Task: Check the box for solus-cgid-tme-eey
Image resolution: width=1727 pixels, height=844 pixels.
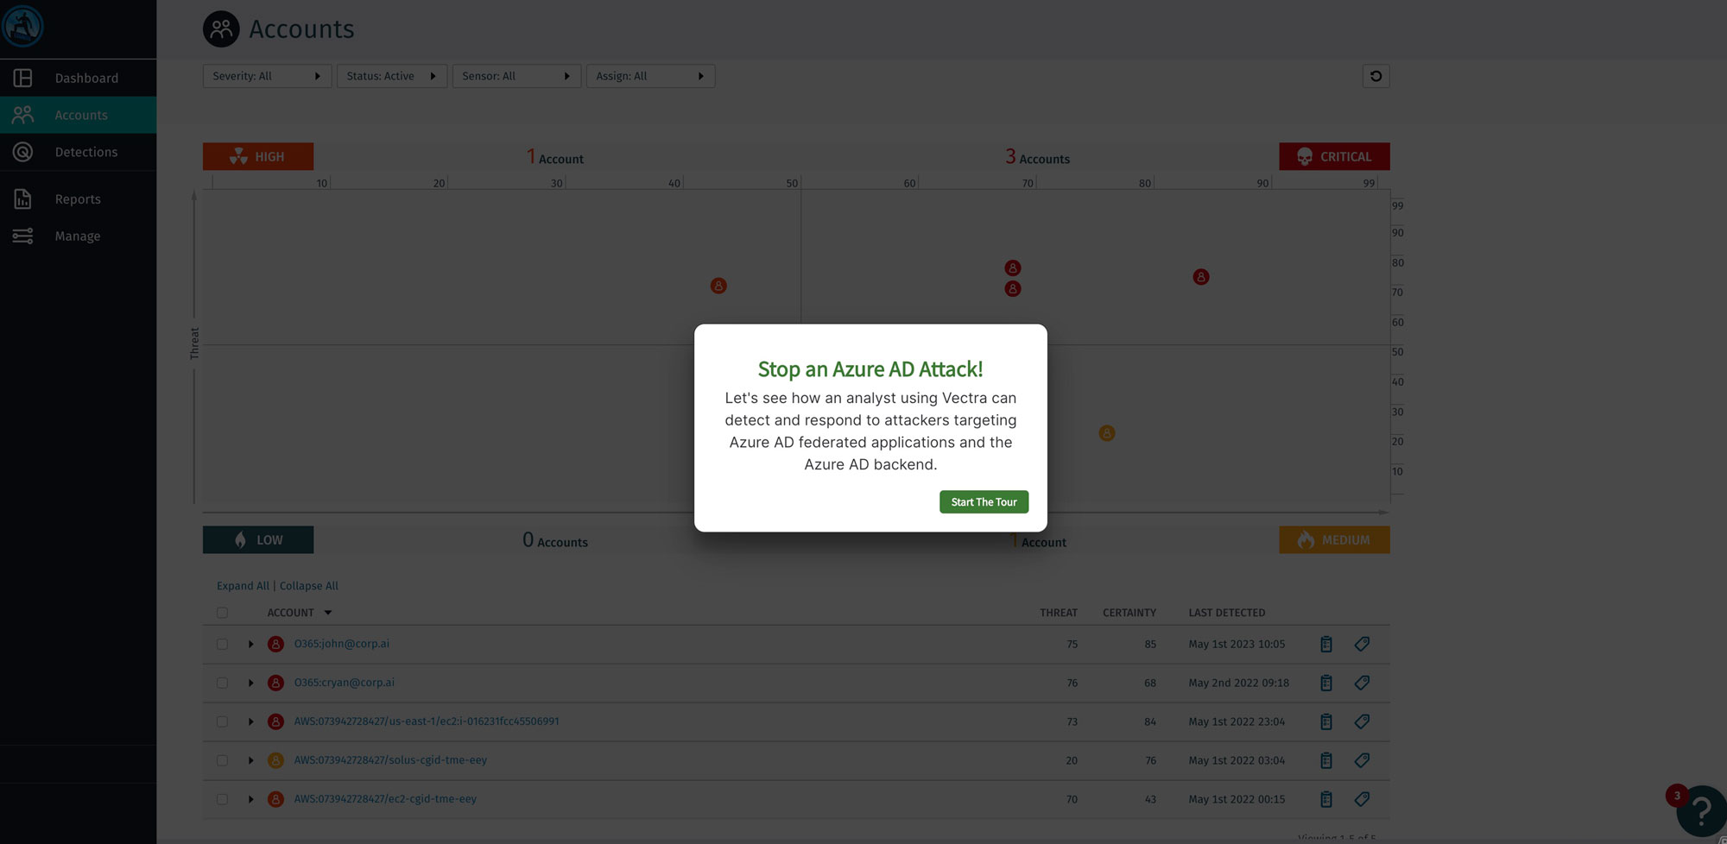Action: (222, 761)
